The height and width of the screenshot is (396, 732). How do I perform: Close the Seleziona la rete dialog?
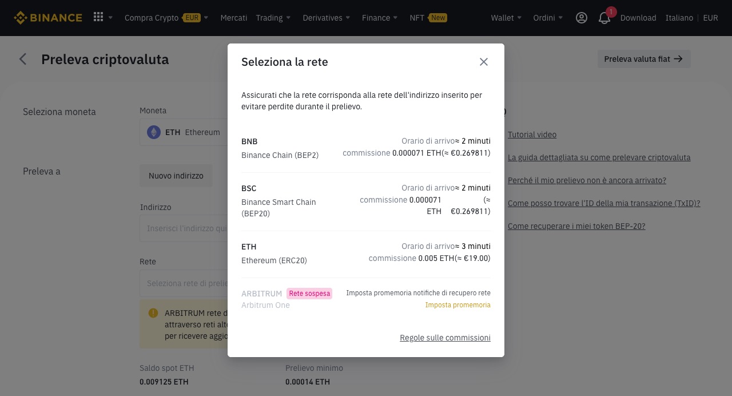[484, 62]
